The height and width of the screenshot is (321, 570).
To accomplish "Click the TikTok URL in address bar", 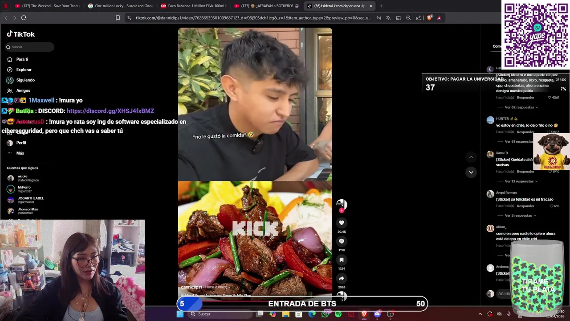I will pos(253,18).
